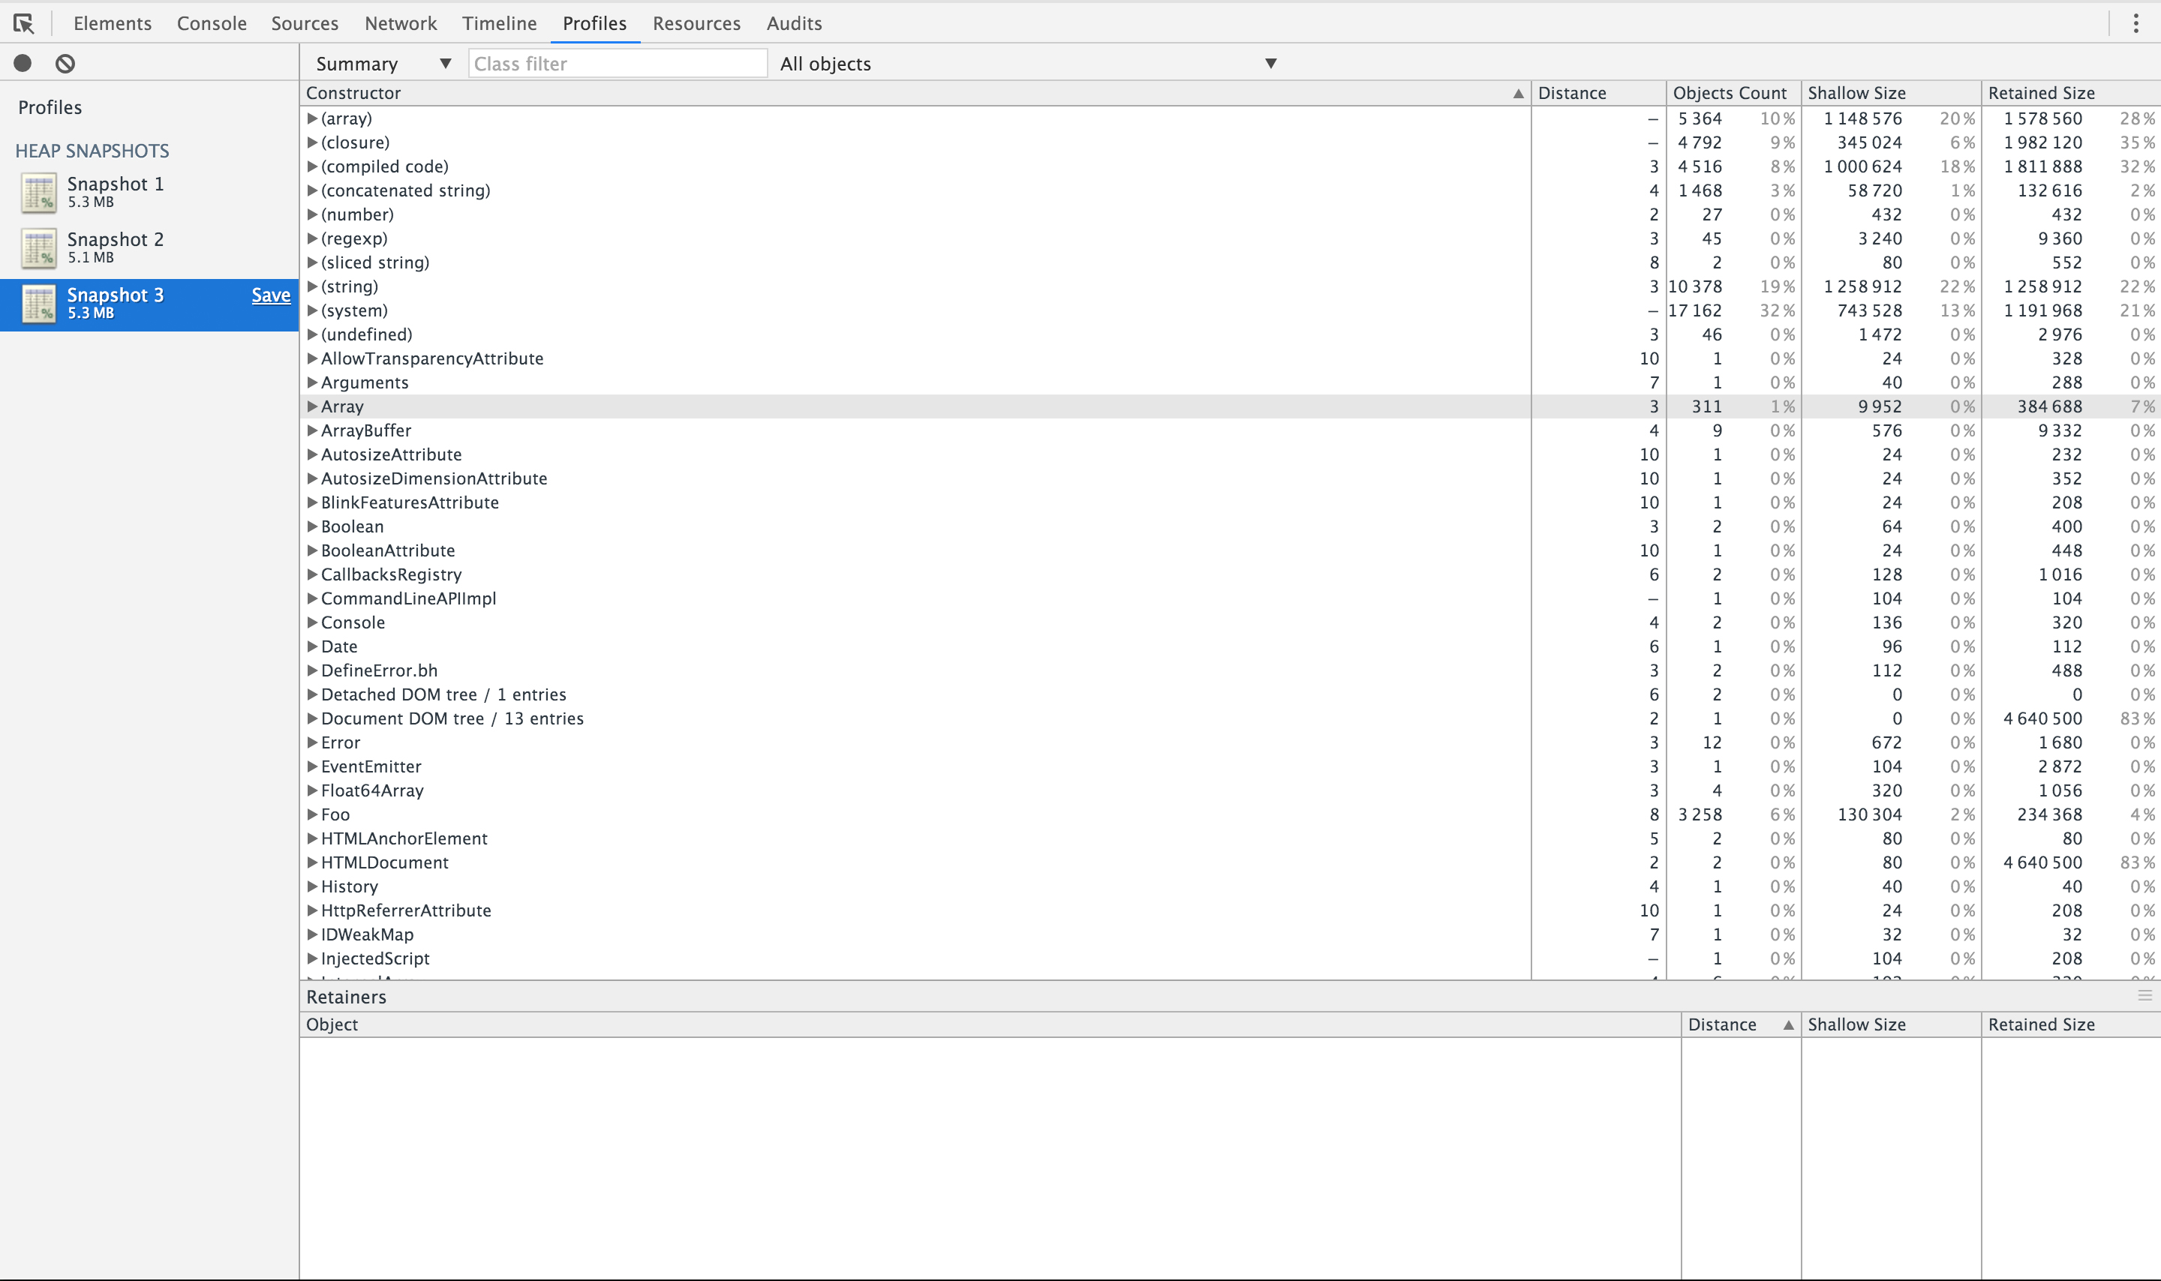Expand the Foo constructor row
This screenshot has width=2161, height=1281.
click(x=313, y=814)
